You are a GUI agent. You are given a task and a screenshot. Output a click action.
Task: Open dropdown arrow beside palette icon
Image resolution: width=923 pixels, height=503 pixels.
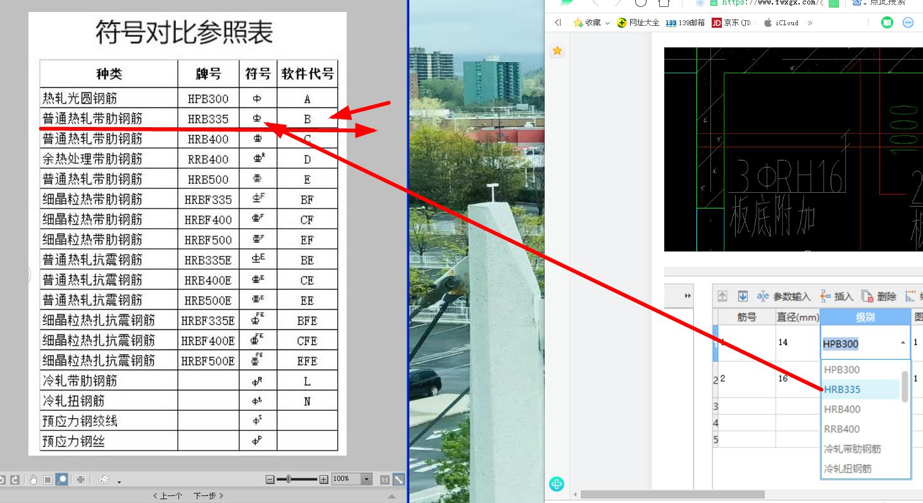[x=119, y=482]
